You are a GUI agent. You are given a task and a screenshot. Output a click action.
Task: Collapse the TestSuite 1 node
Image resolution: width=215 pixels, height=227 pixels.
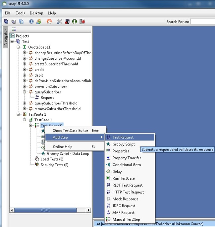(18, 114)
